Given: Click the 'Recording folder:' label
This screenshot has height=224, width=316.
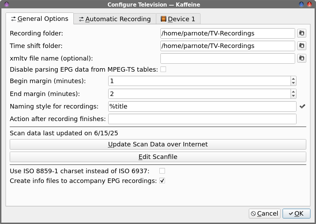Looking at the screenshot, I should click(37, 33).
